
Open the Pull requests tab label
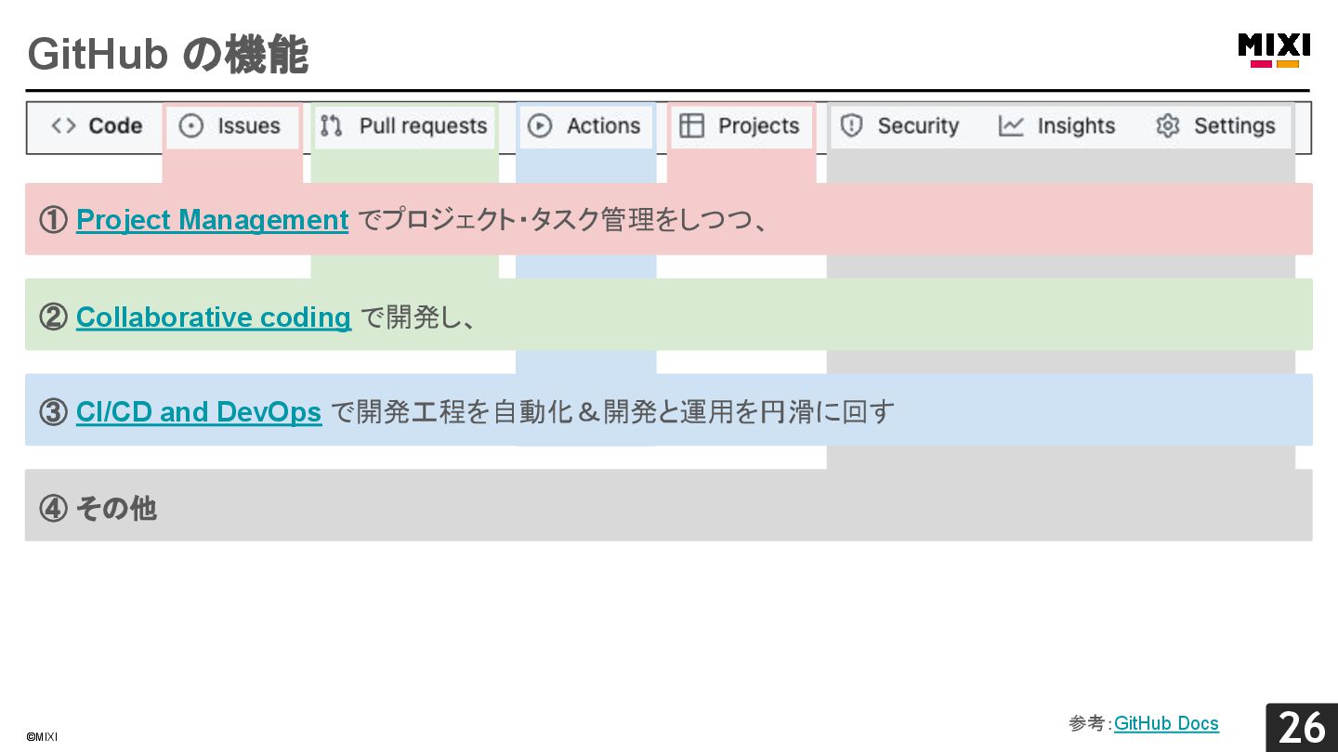point(424,126)
